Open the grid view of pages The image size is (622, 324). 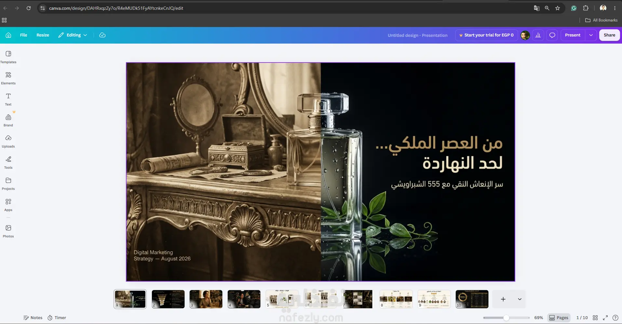coord(595,318)
